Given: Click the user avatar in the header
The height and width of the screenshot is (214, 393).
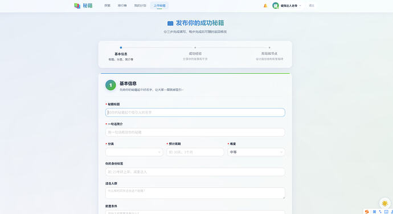Looking at the screenshot, I should coord(276,6).
